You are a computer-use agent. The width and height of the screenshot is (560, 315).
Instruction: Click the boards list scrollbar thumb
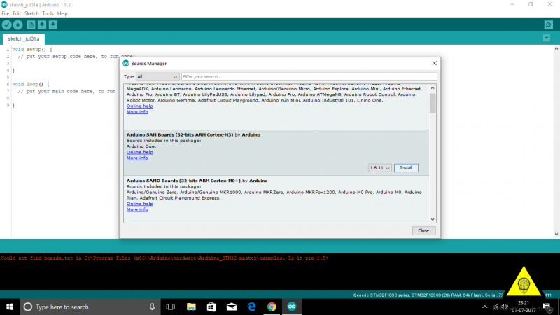coord(433,103)
